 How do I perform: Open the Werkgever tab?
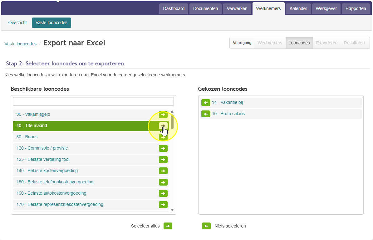click(326, 8)
